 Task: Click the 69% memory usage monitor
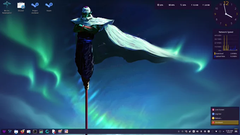point(172,5)
